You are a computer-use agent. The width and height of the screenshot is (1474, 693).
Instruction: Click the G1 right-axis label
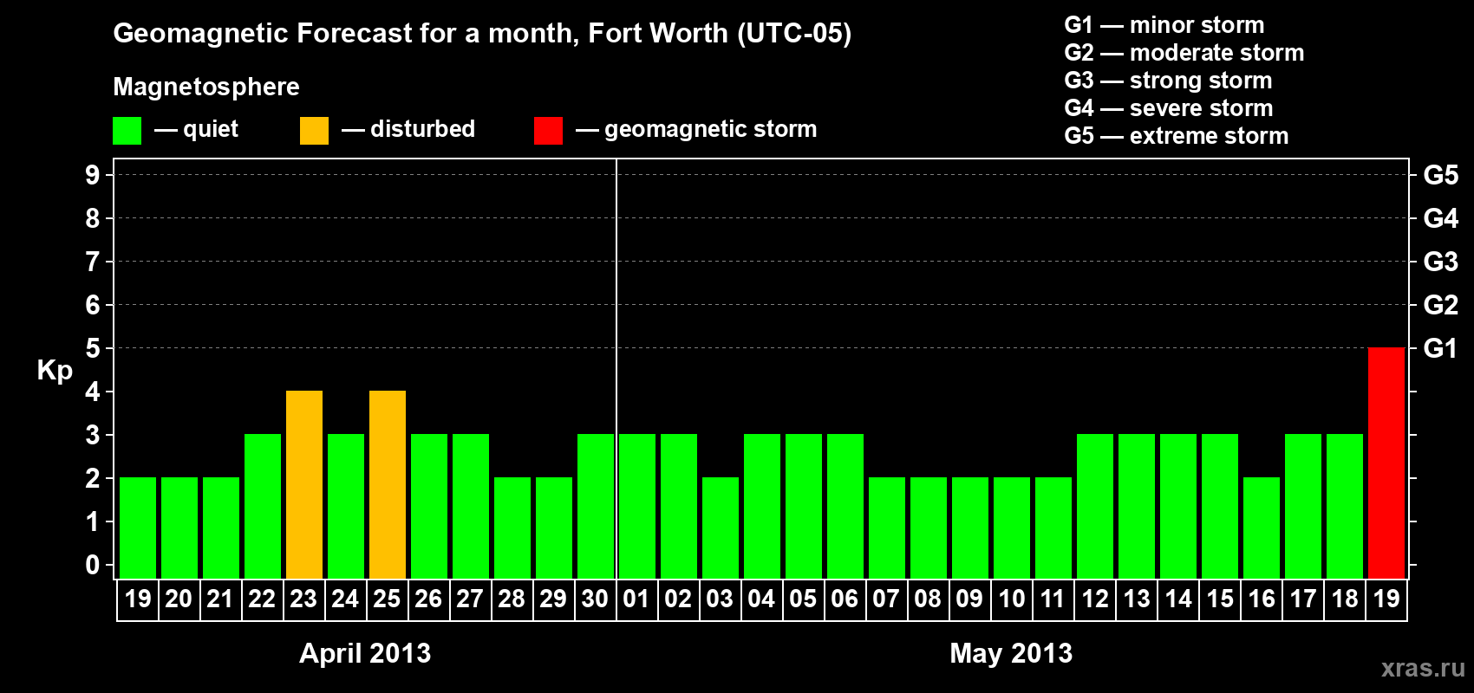point(1441,348)
